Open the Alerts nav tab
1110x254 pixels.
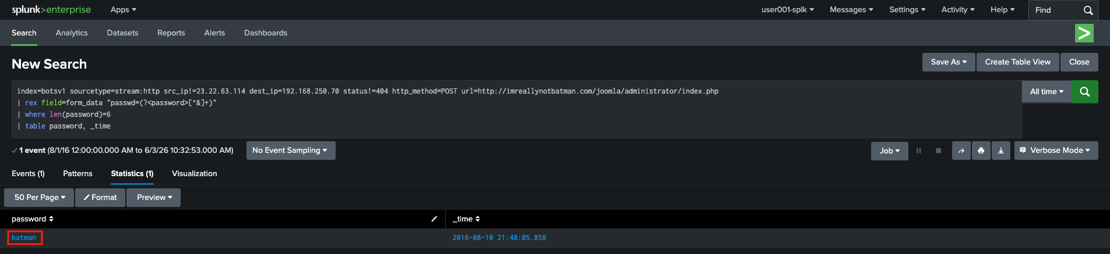point(214,33)
